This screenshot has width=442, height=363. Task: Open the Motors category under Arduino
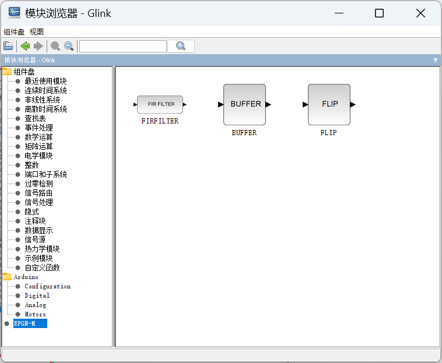click(x=35, y=314)
